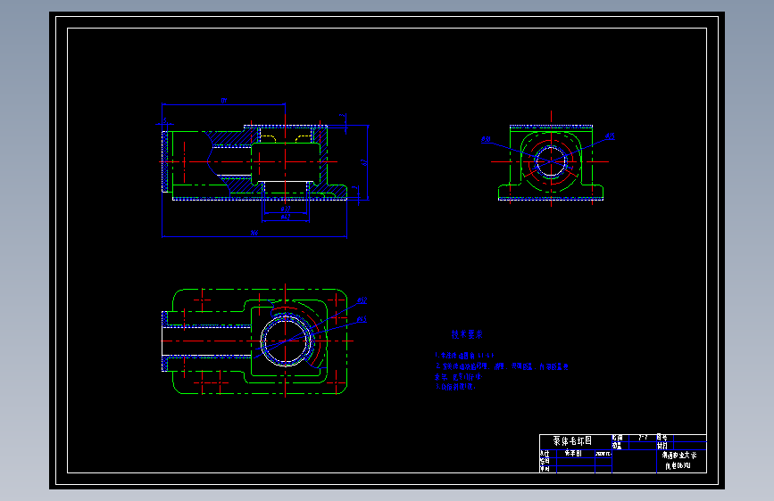This screenshot has height=501, width=774.
Task: Select the 技术要求 heading text
Action: coord(467,334)
